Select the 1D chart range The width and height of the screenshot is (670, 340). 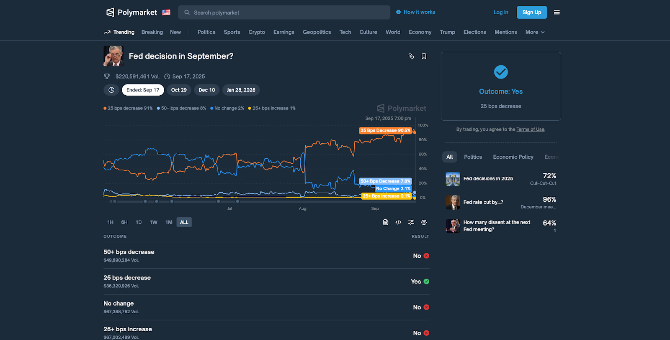(139, 222)
